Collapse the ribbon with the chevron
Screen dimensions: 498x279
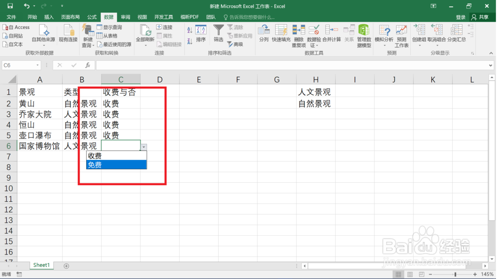(x=491, y=53)
